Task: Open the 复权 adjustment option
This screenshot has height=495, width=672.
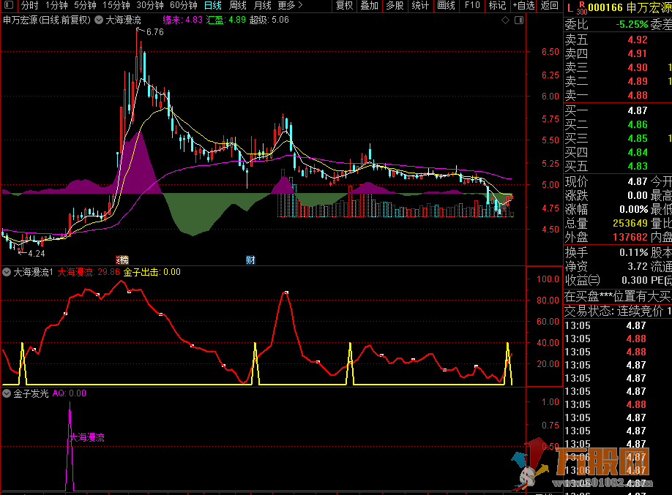Action: coord(344,6)
